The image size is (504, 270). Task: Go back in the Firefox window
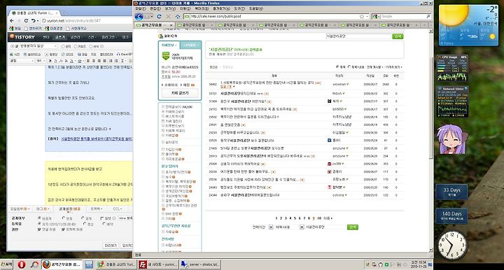click(x=139, y=16)
